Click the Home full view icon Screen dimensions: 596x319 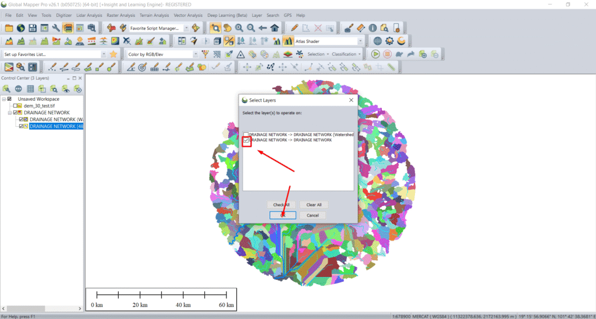pos(275,28)
